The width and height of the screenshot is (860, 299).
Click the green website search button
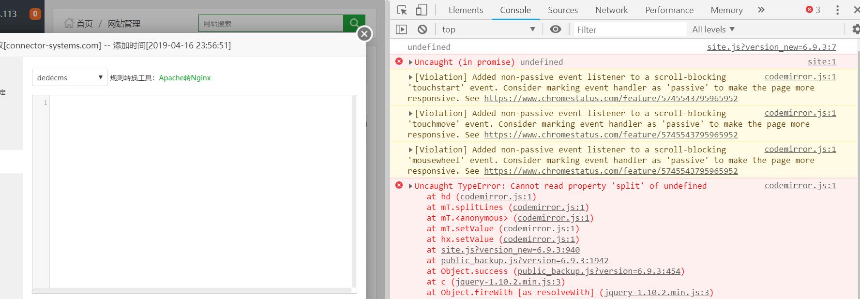(354, 23)
